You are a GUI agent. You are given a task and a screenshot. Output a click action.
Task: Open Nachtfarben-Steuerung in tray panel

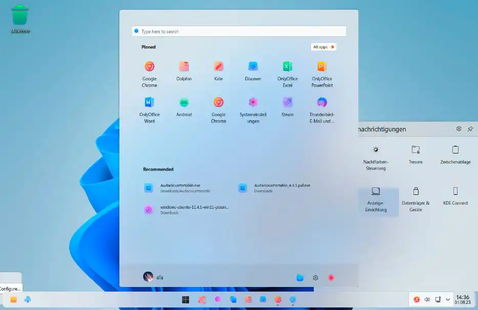coord(376,158)
